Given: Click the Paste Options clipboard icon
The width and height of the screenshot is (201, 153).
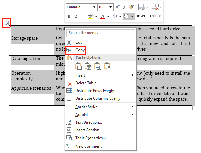Looking at the screenshot, I should point(69,57).
